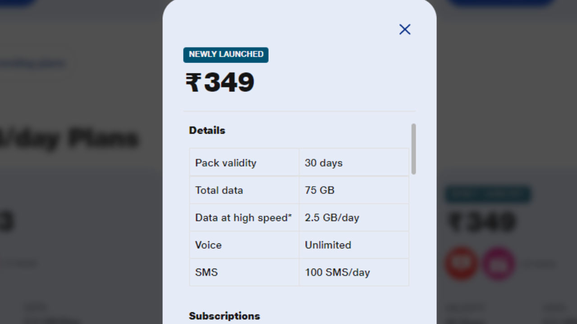This screenshot has width=577, height=324.
Task: Click the teal badge on the background plan card
Action: 487,194
